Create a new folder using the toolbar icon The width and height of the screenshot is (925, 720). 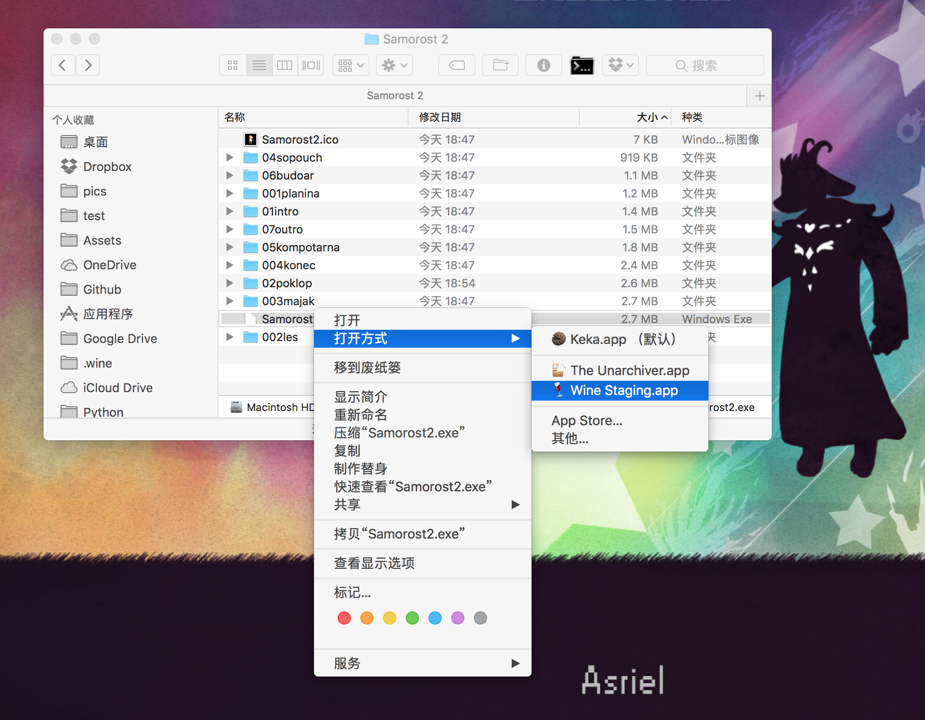pyautogui.click(x=500, y=65)
